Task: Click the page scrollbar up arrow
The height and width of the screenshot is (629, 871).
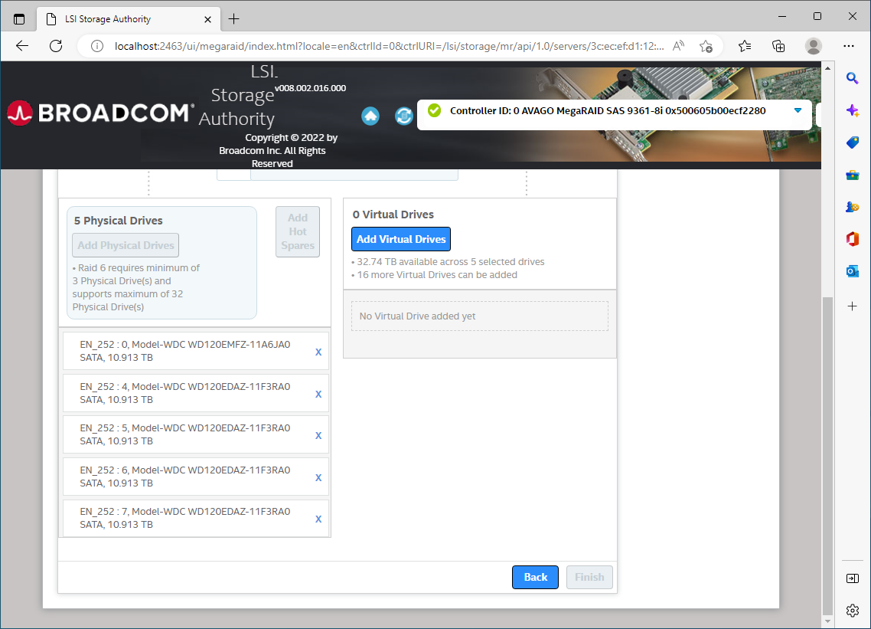Action: click(827, 68)
